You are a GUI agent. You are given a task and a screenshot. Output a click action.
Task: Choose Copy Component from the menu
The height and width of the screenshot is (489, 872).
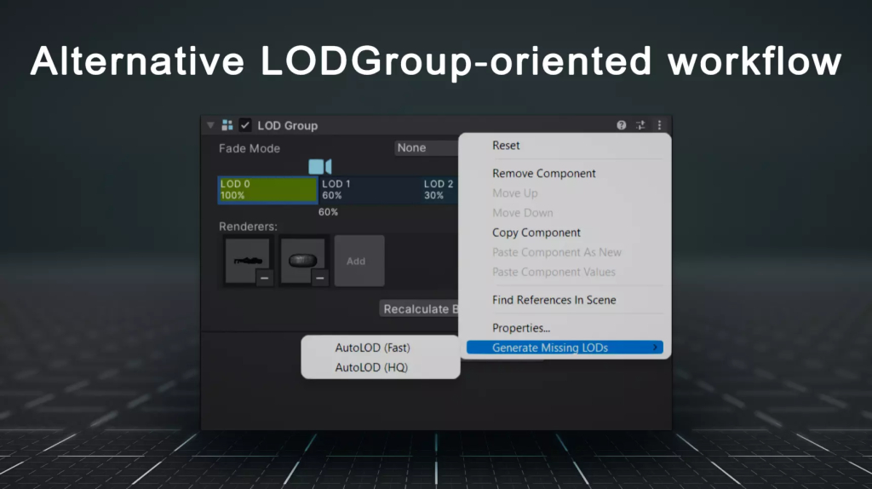[x=536, y=233]
